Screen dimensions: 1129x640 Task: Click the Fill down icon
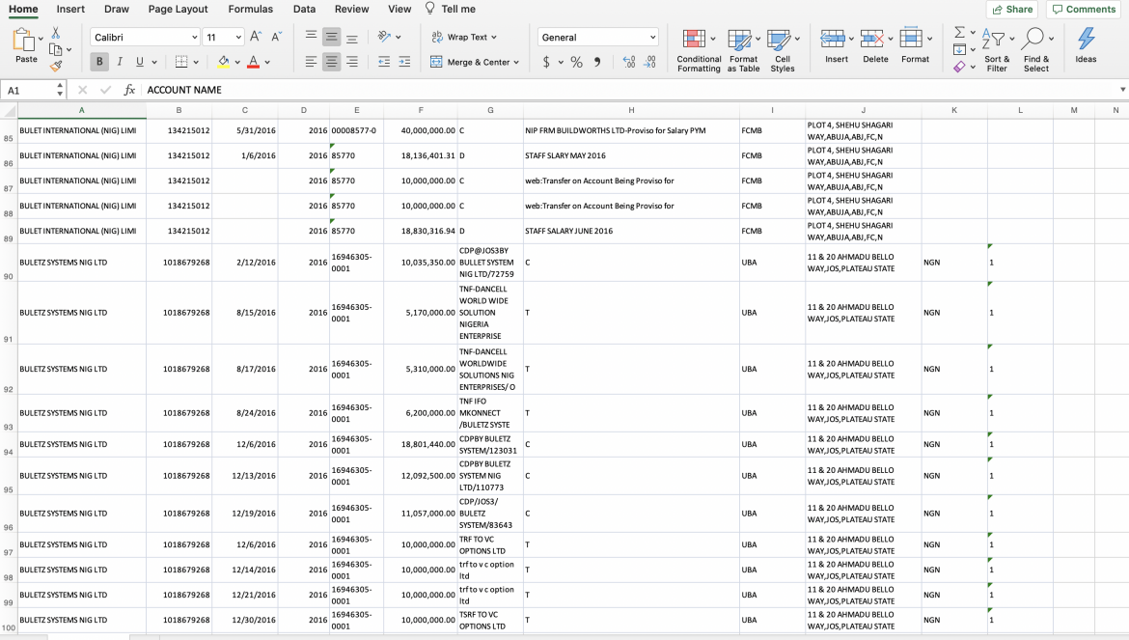click(959, 49)
